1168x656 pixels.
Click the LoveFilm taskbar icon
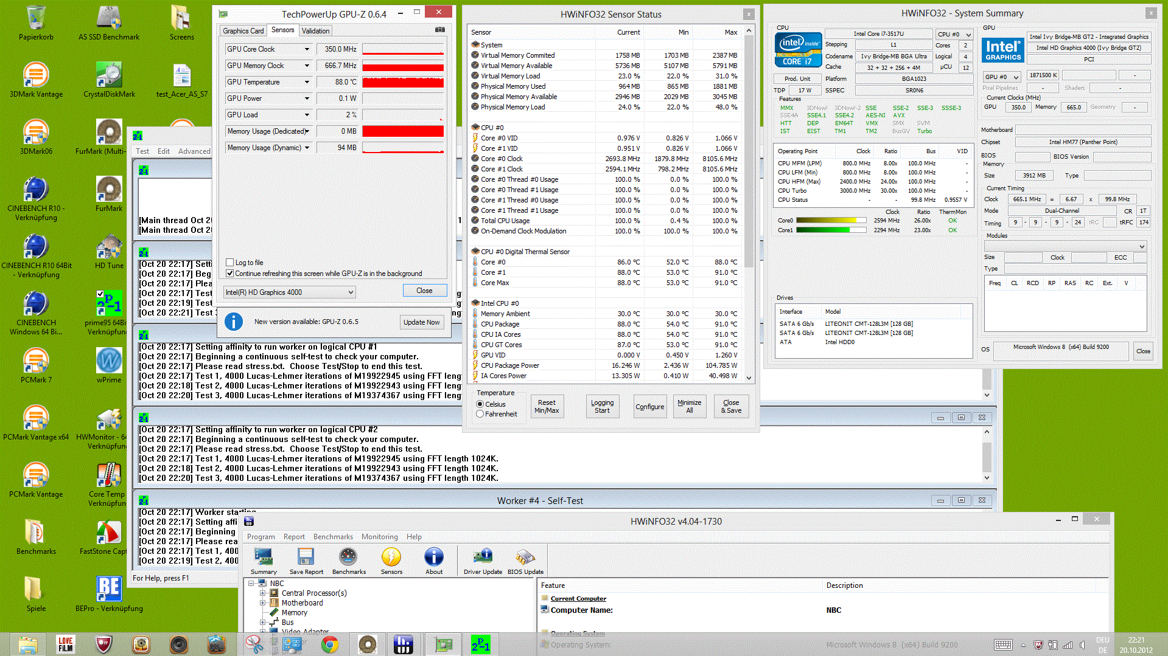click(x=66, y=644)
